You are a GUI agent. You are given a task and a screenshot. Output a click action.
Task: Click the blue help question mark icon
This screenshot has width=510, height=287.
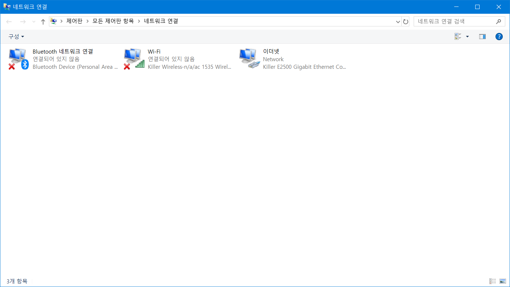499,37
